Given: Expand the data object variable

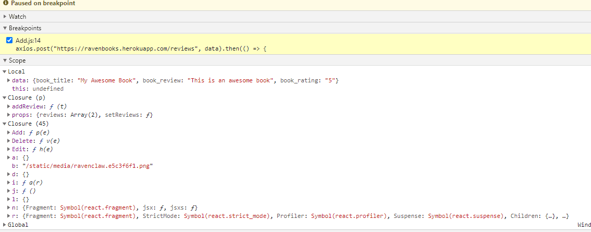Looking at the screenshot, I should point(8,80).
